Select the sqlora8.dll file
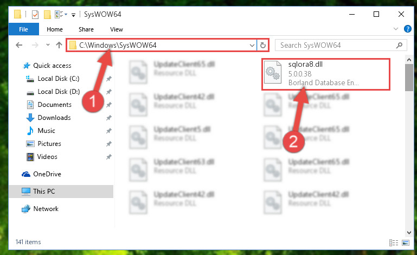The width and height of the screenshot is (417, 255). [x=326, y=74]
